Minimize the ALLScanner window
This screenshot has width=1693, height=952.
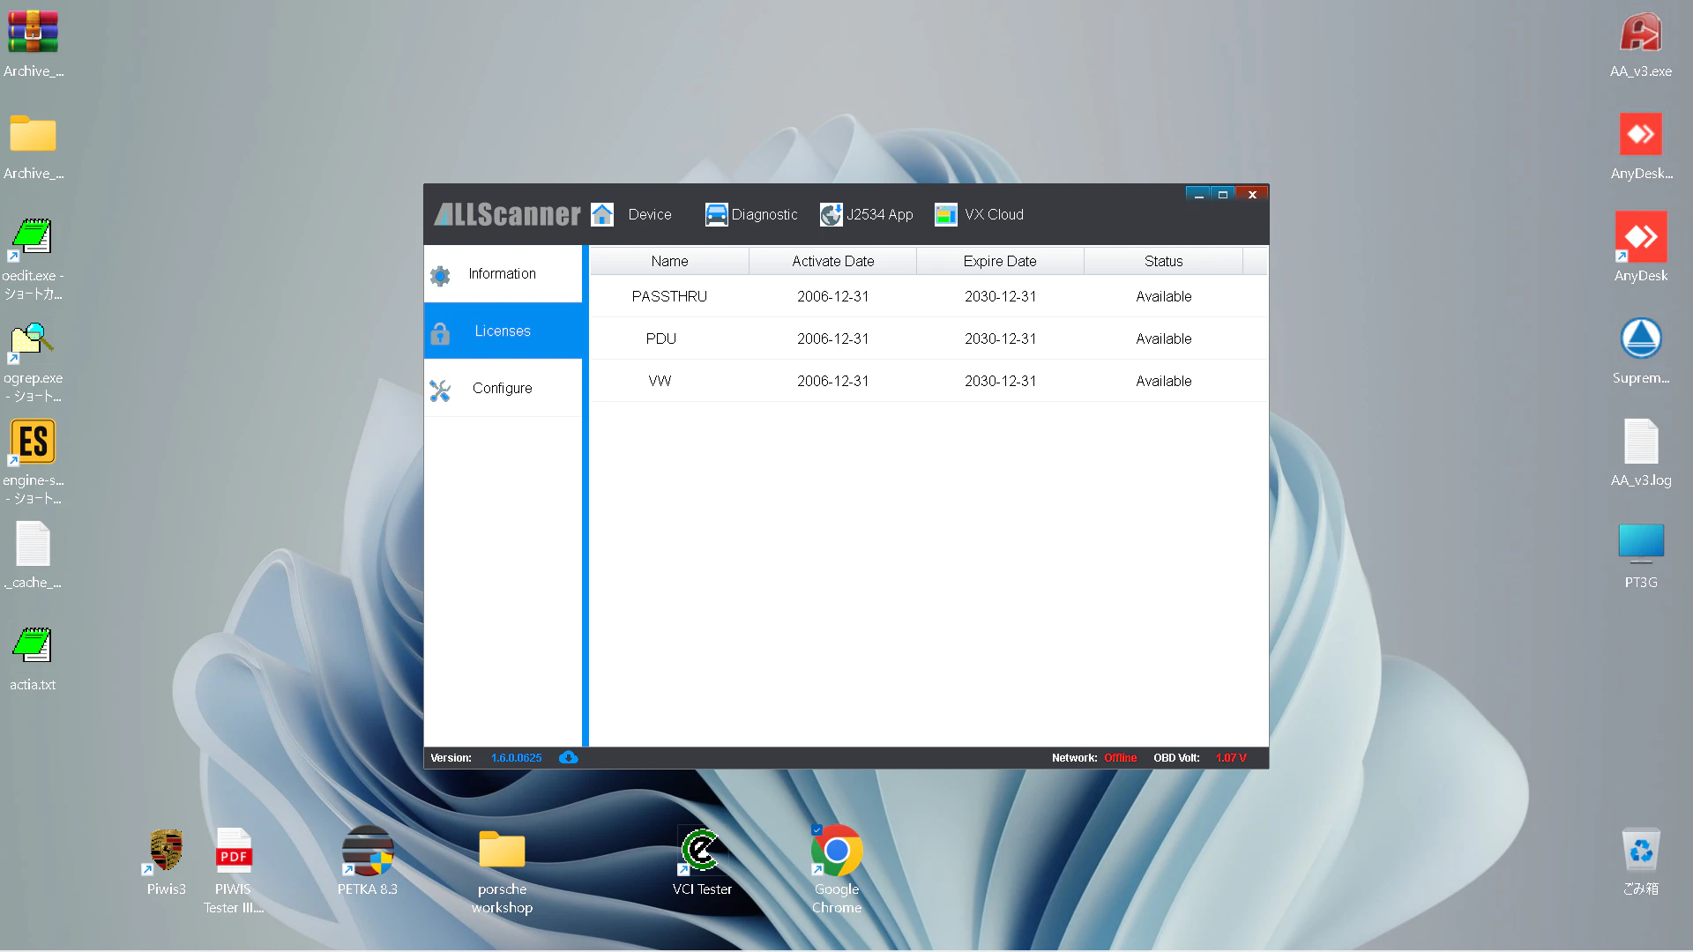click(x=1198, y=195)
